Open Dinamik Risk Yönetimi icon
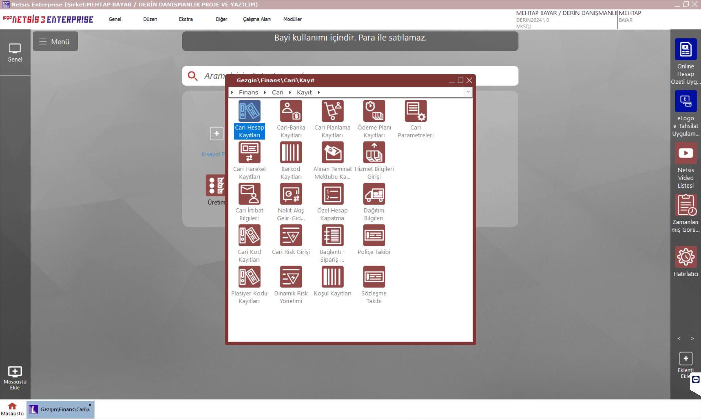 [291, 277]
